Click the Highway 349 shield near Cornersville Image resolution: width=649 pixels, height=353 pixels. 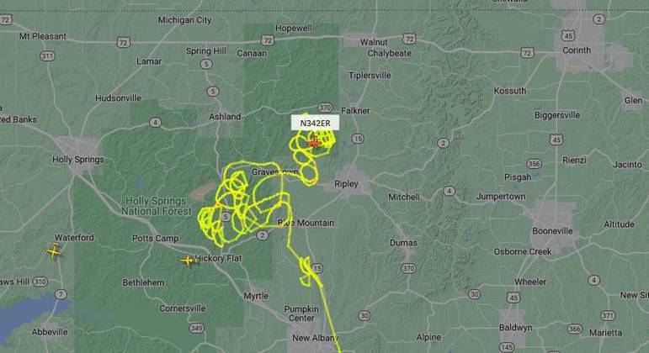(x=197, y=329)
